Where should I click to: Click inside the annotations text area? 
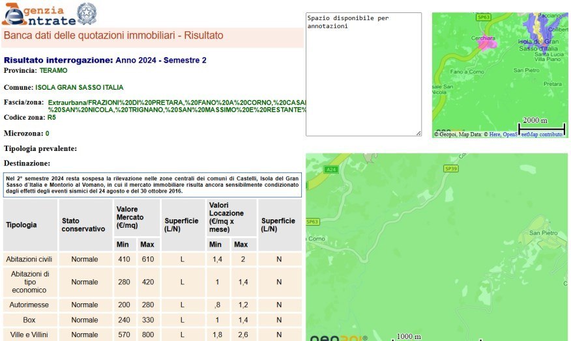pos(363,75)
